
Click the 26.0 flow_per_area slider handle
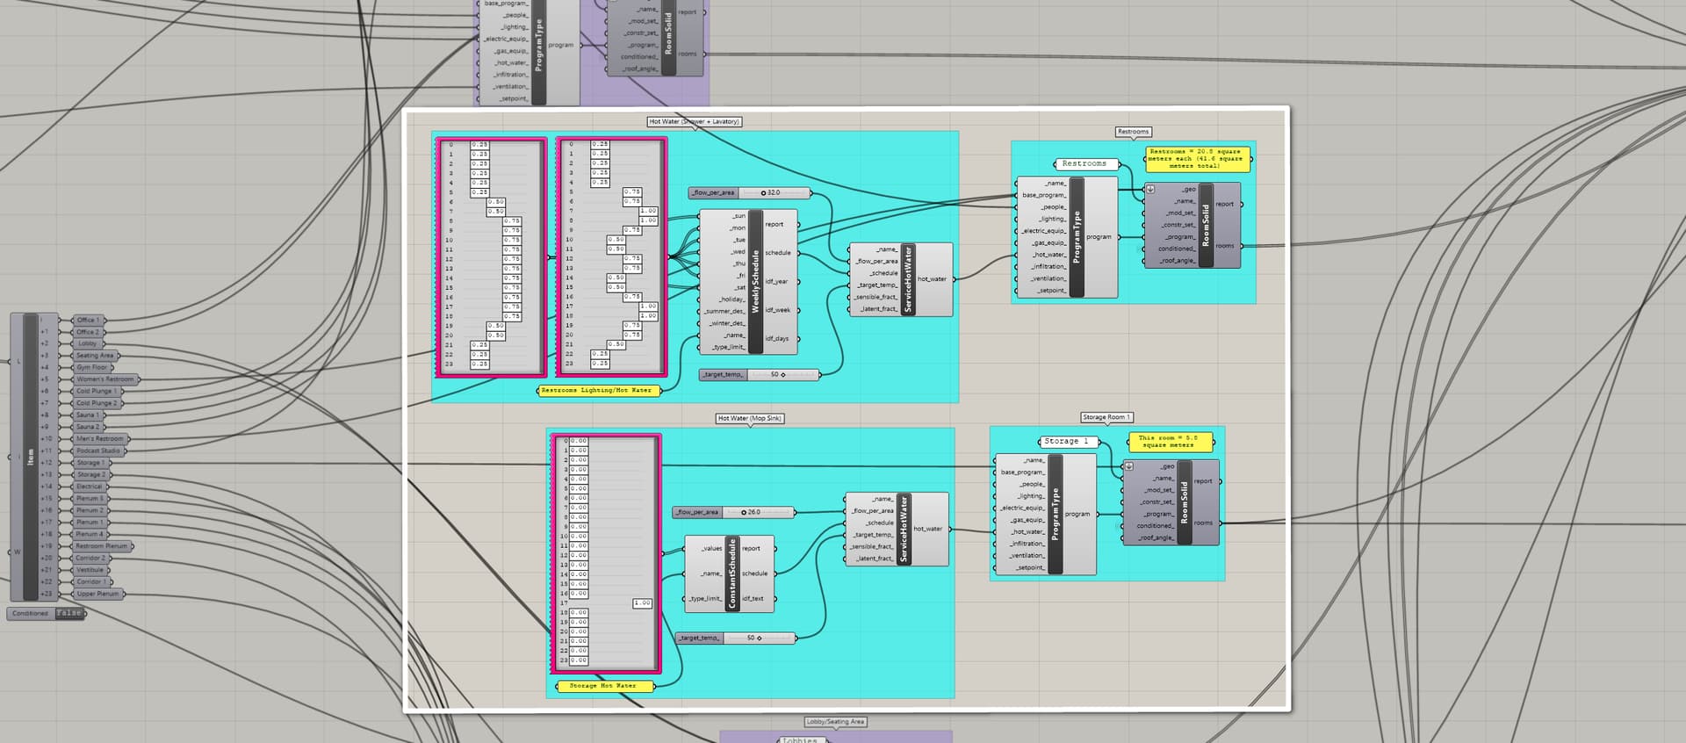744,512
